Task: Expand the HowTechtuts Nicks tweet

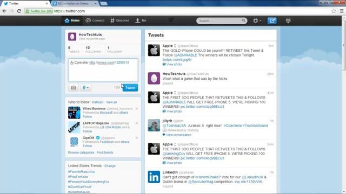Action: point(168,84)
